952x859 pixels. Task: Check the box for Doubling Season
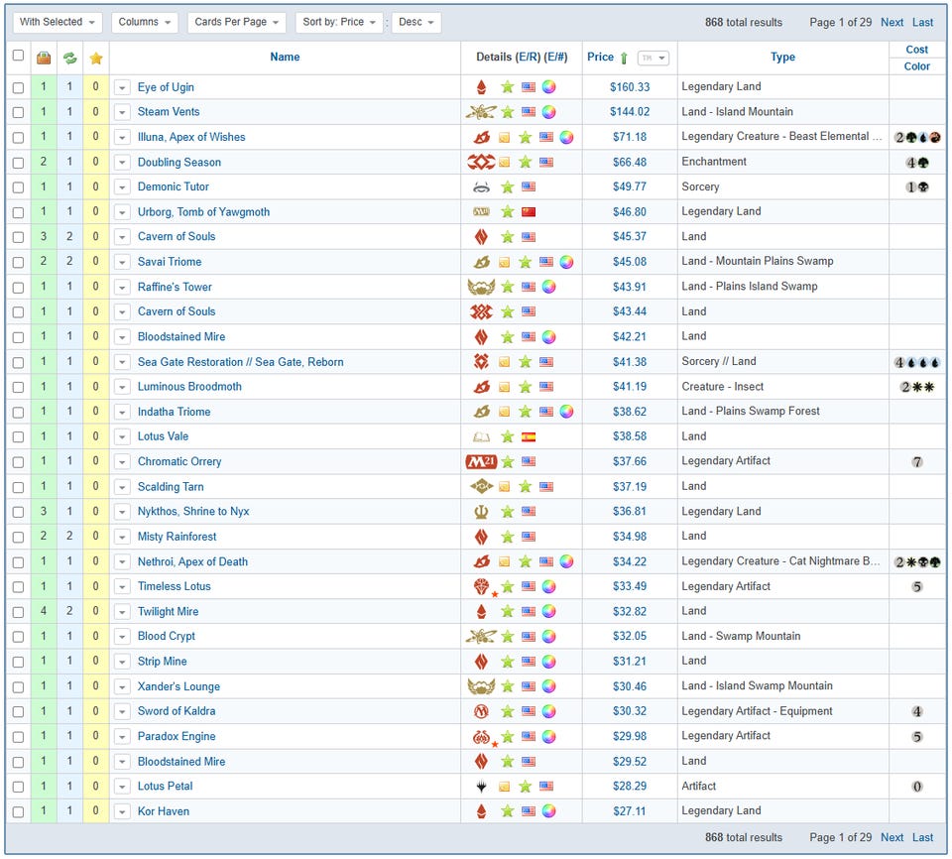(x=18, y=163)
